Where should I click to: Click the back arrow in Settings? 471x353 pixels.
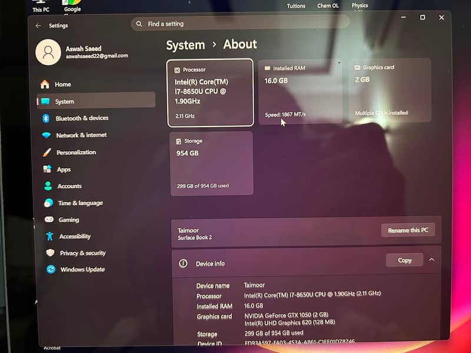(38, 26)
